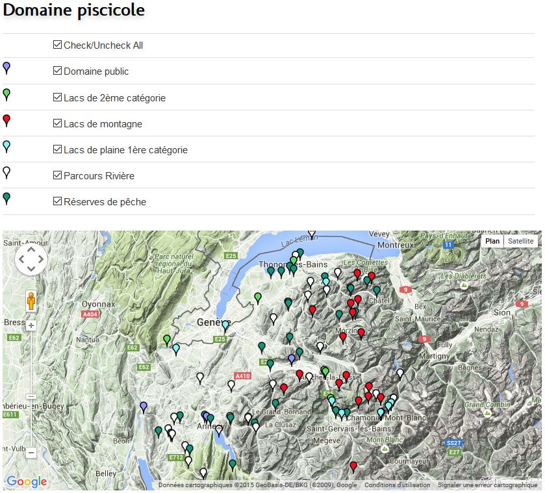Pan the map right with the arrow
This screenshot has width=545, height=493.
click(41, 259)
